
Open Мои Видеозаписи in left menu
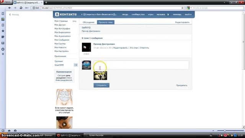[62, 32]
